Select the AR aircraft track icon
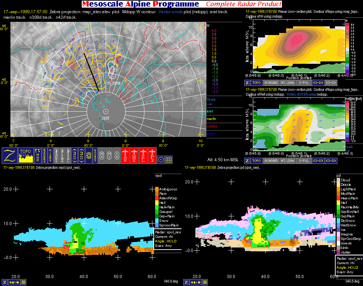 pyautogui.click(x=126, y=156)
